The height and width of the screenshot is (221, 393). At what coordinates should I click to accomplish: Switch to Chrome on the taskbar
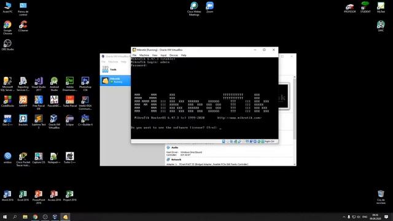click(x=35, y=217)
